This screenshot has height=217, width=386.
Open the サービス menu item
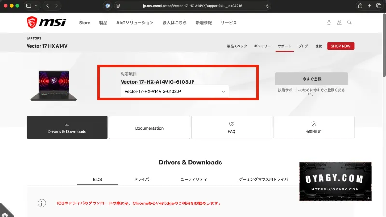(229, 23)
